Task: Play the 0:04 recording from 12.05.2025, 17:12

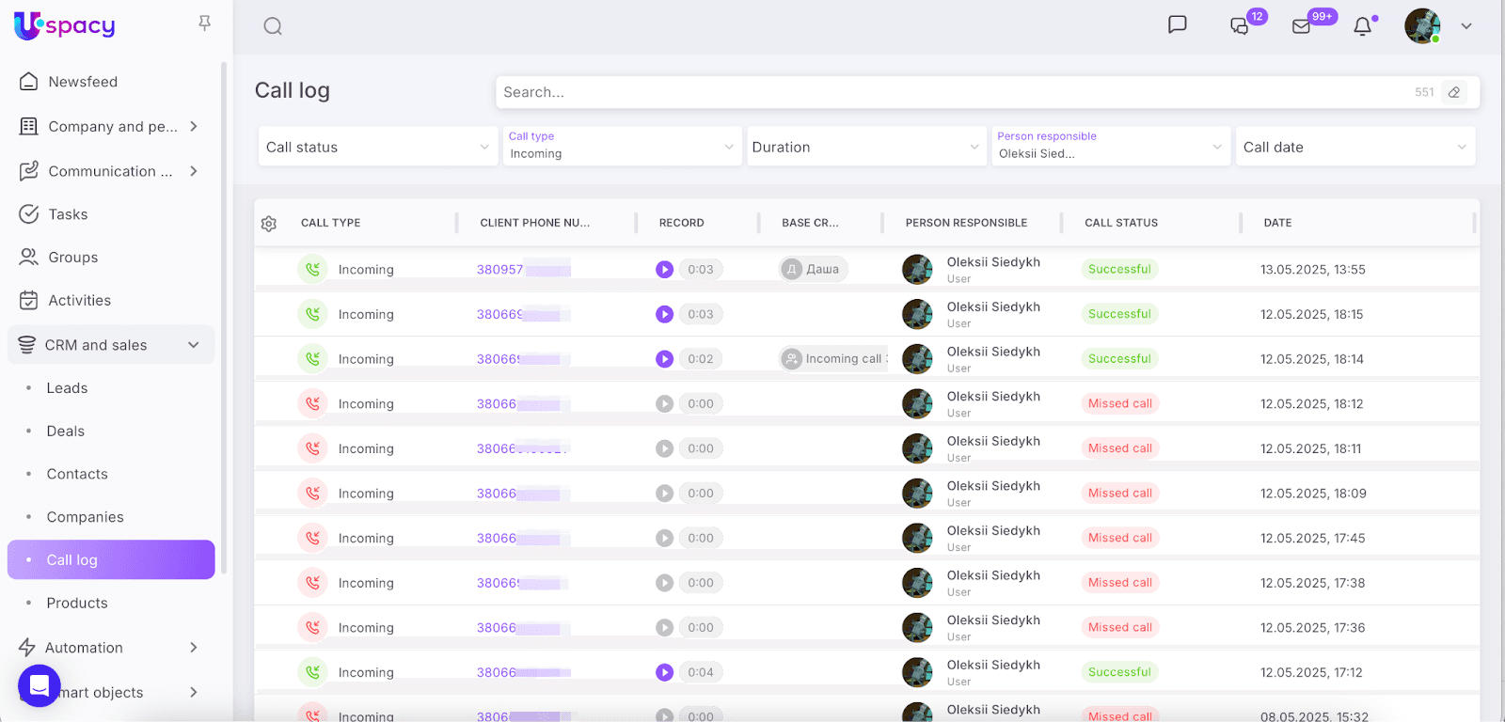Action: [665, 672]
